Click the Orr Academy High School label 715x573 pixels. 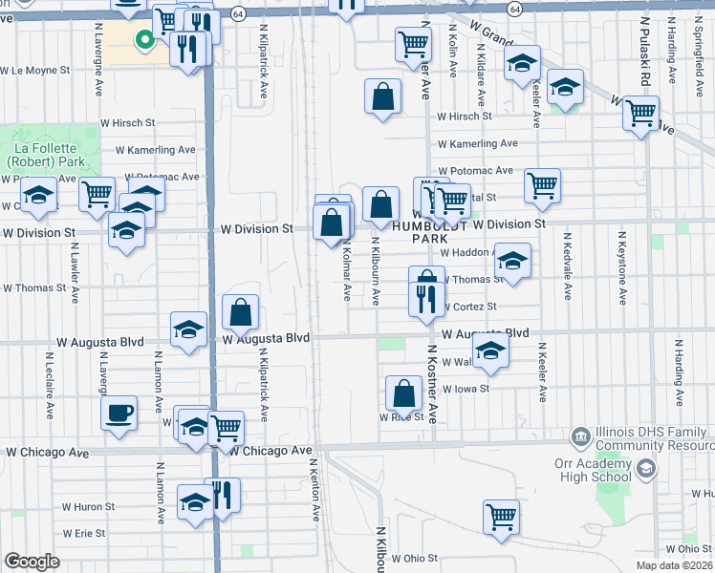click(596, 470)
